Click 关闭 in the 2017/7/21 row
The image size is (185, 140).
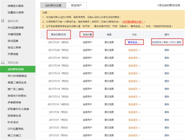coord(173,42)
